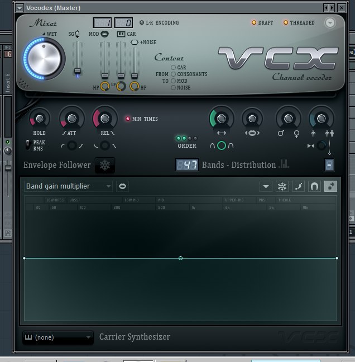The height and width of the screenshot is (362, 355).
Task: Select MOD contour radio button
Action: click(x=173, y=81)
